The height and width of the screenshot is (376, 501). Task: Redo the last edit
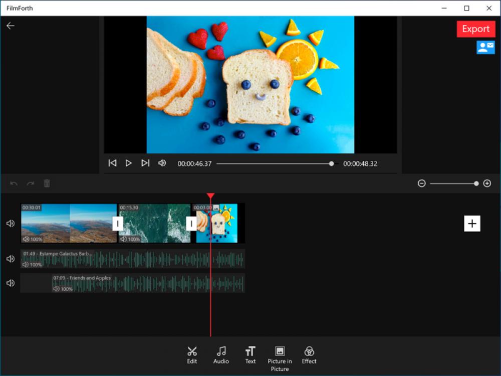[30, 183]
